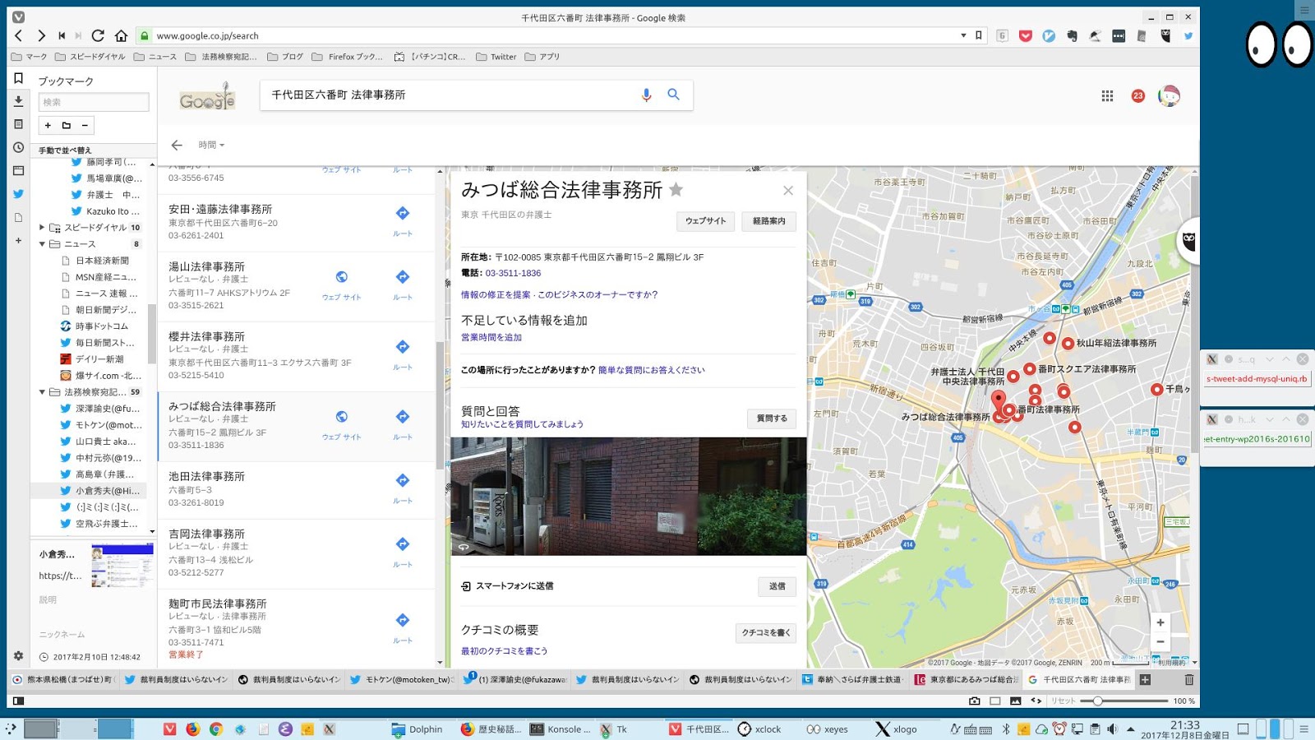Image resolution: width=1315 pixels, height=740 pixels.
Task: Open a new tab with plus button
Action: tap(1145, 679)
